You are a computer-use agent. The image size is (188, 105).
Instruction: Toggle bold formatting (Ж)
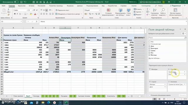point(15,14)
